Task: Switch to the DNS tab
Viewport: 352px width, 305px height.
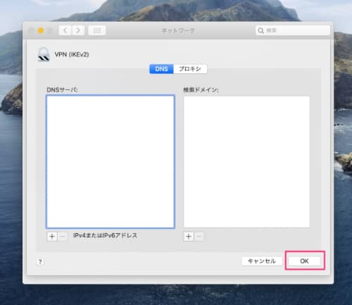Action: click(x=161, y=69)
